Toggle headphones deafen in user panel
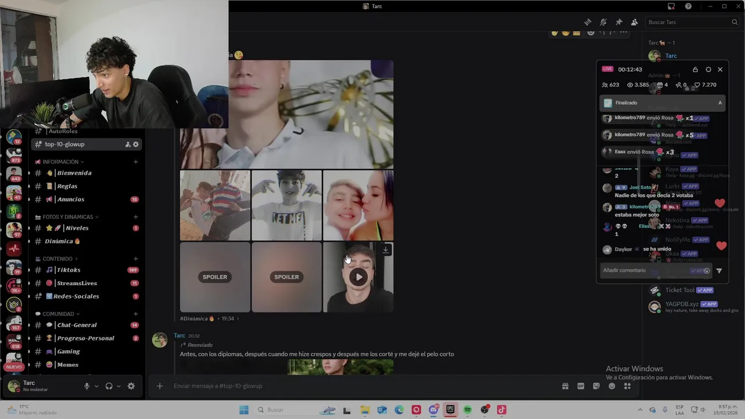This screenshot has height=419, width=745. tap(109, 386)
